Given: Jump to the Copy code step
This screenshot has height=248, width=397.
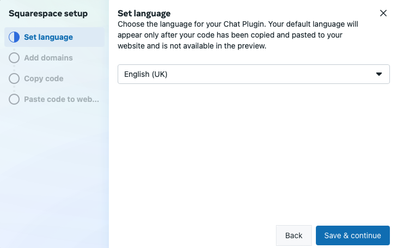Looking at the screenshot, I should click(44, 78).
